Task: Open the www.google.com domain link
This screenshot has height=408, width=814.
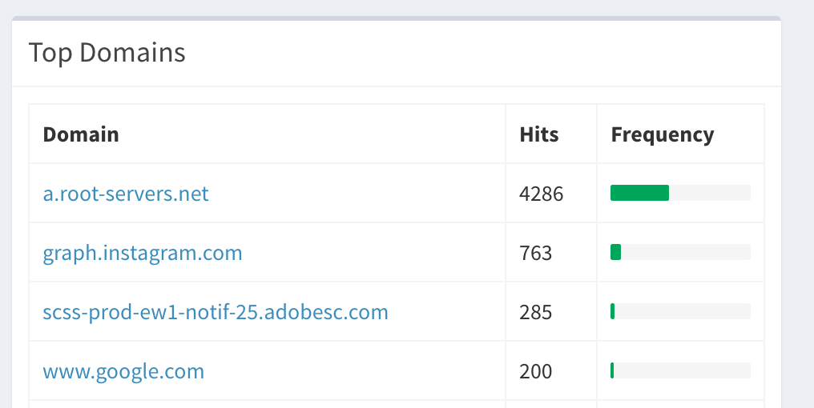Action: tap(123, 371)
